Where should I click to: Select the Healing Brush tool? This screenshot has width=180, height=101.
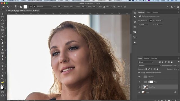[x=3, y=37]
